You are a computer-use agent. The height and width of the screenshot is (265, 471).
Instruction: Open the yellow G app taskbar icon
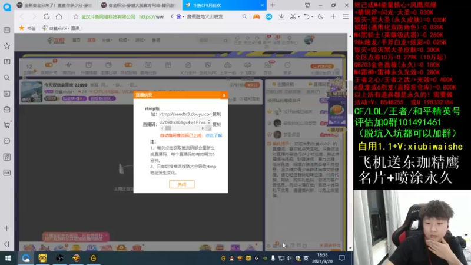pos(94,258)
